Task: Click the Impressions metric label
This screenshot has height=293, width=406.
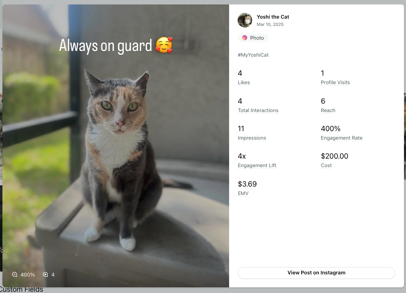Action: [252, 138]
